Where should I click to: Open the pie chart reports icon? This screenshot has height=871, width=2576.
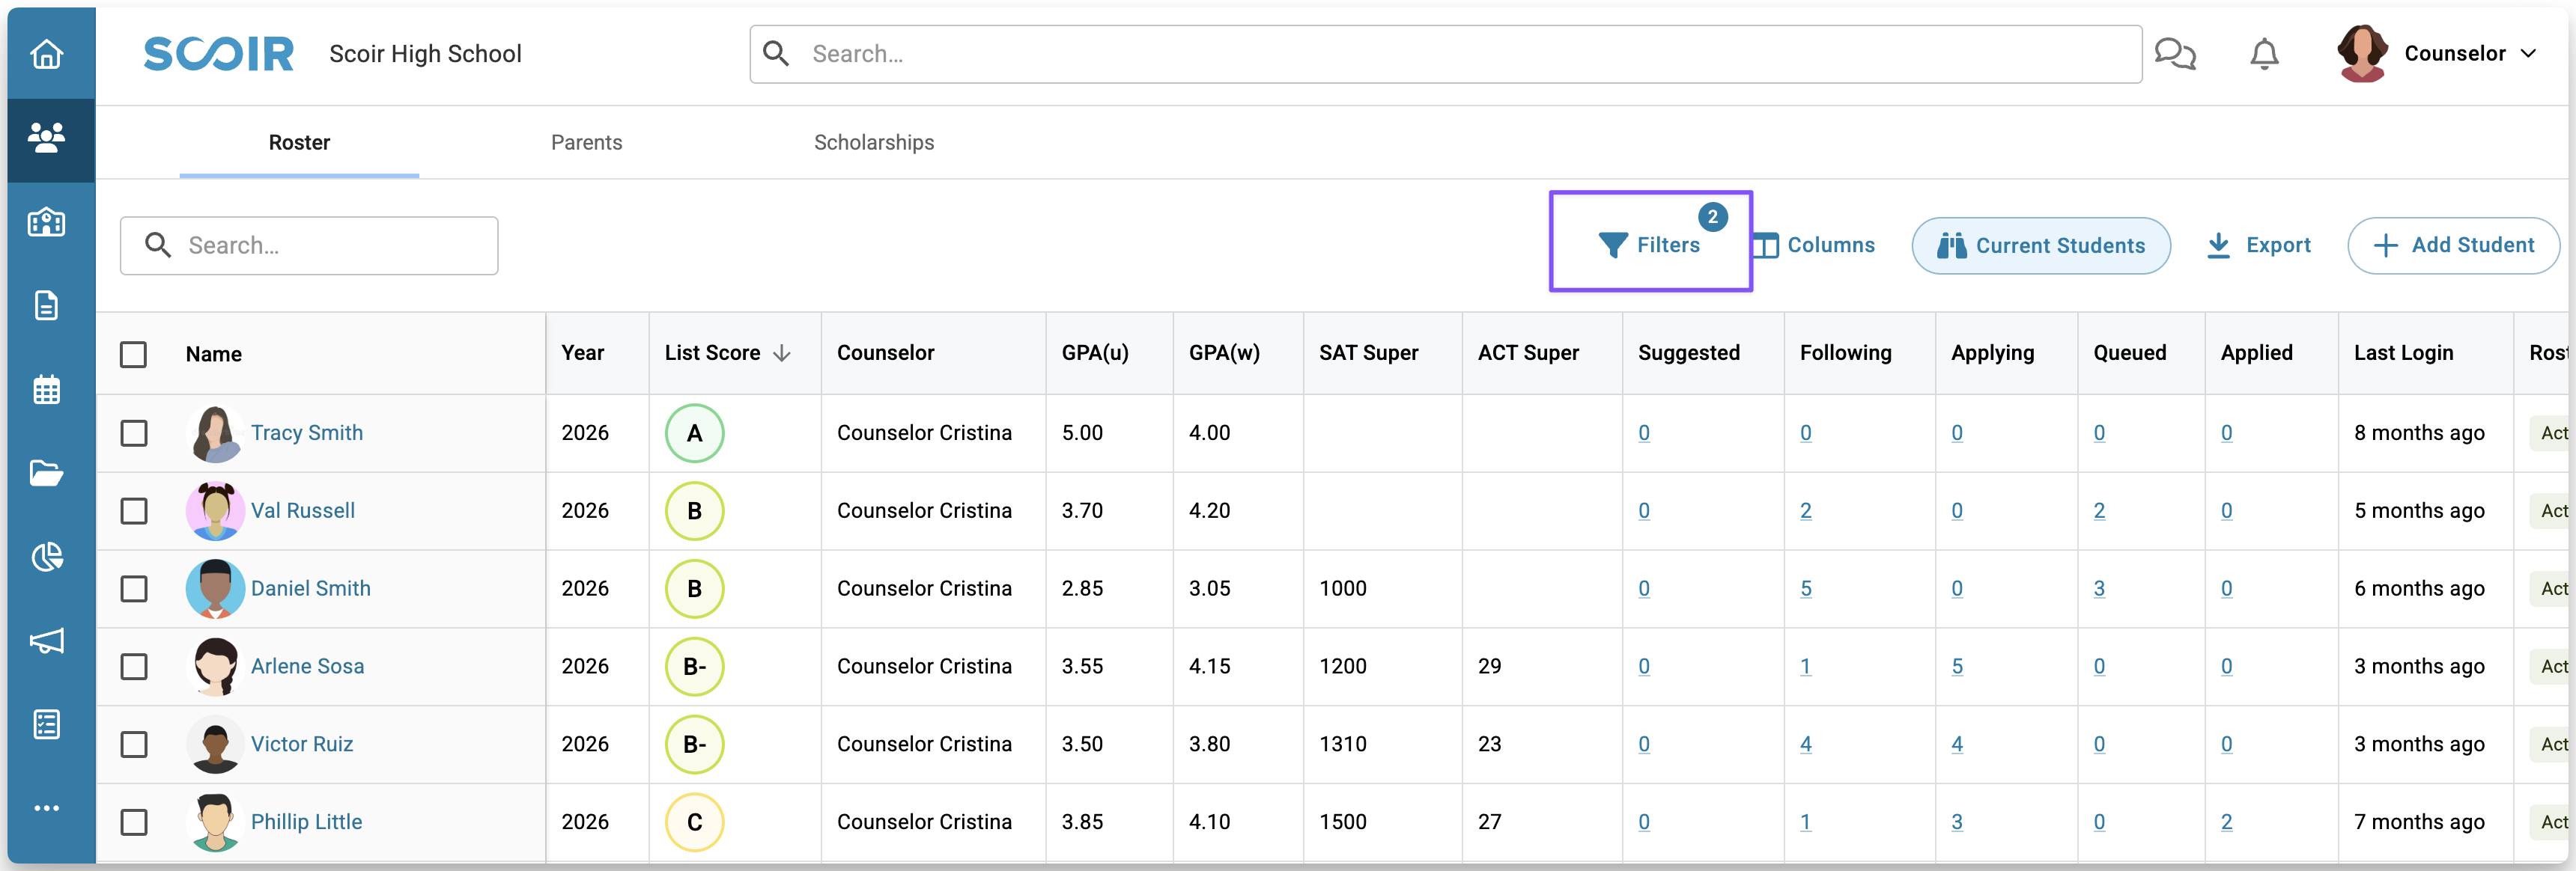tap(47, 557)
